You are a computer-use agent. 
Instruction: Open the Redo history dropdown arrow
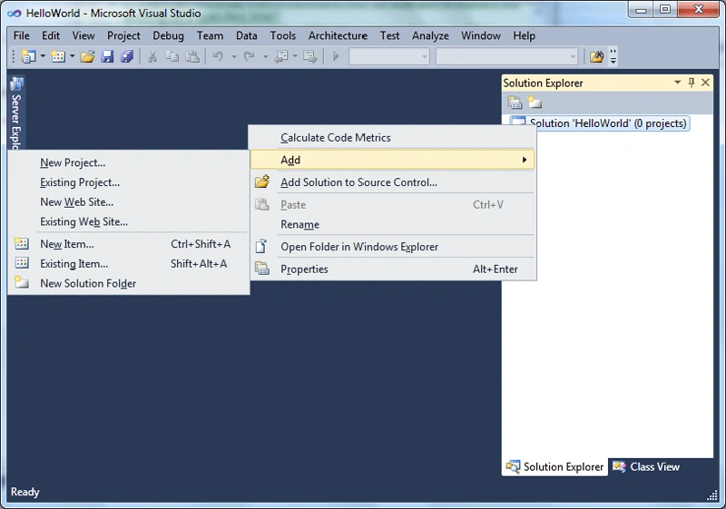(265, 56)
